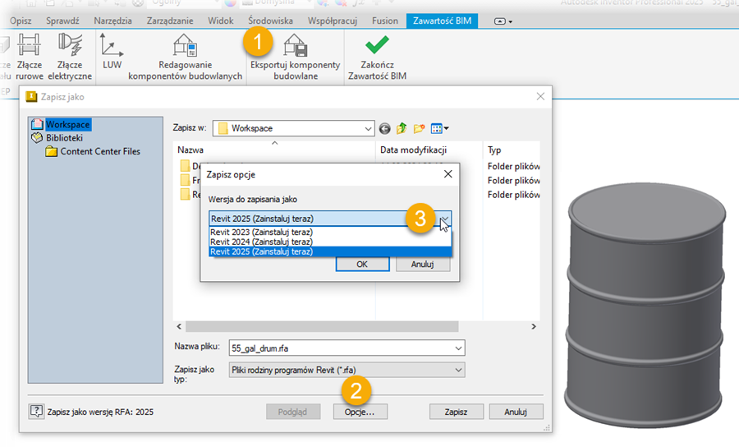Screen dimensions: 739x447
Task: Open the ribbon display options dropdown
Action: tap(503, 21)
